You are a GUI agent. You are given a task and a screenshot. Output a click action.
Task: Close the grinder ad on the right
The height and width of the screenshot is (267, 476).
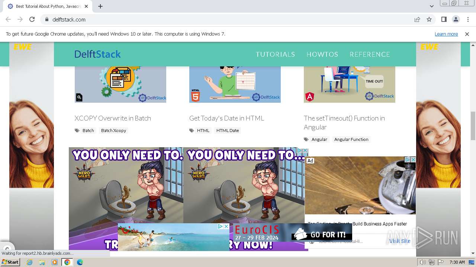click(x=413, y=159)
